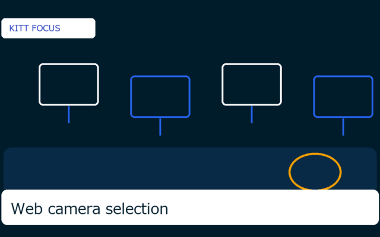Select the first blue-outlined camera box
This screenshot has height=237, width=380.
pyautogui.click(x=160, y=97)
